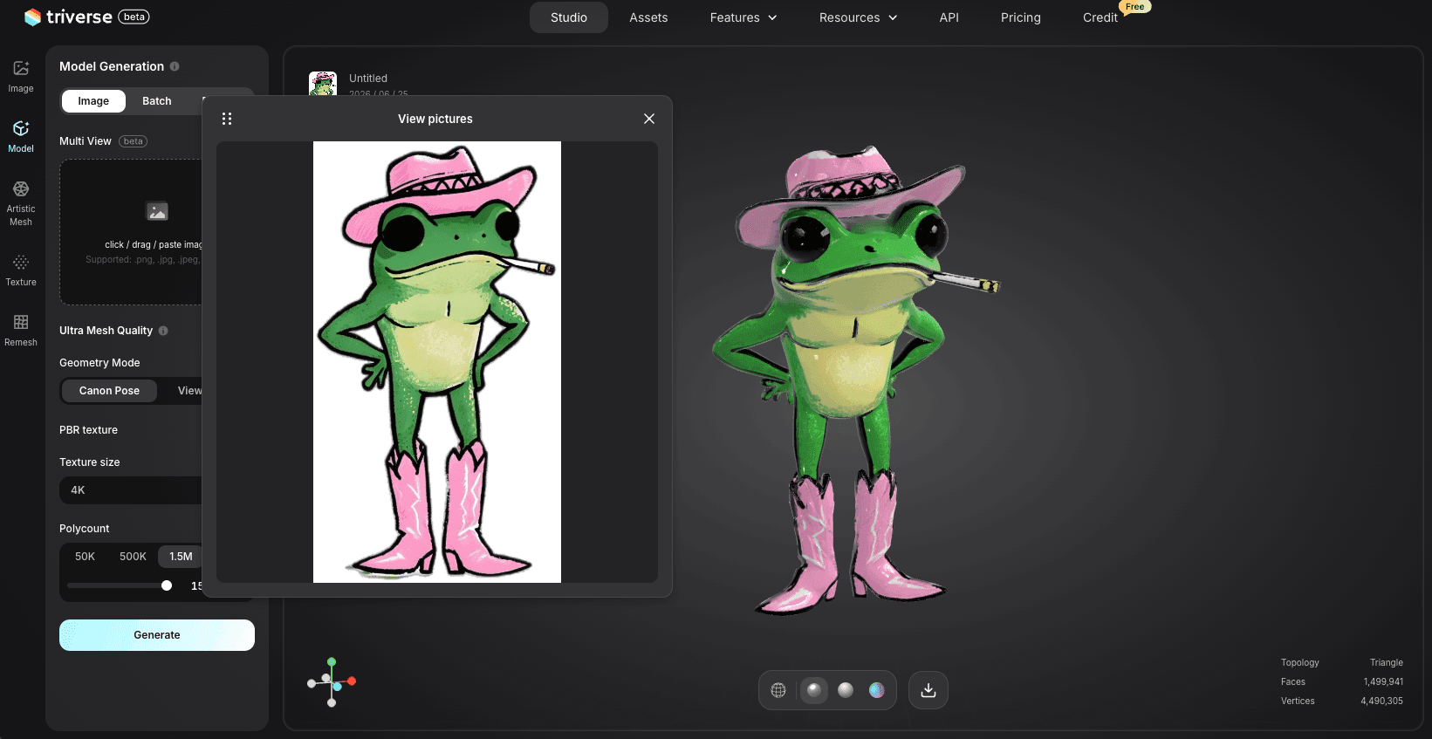Expand the Features menu
This screenshot has height=739, width=1432.
tap(743, 17)
